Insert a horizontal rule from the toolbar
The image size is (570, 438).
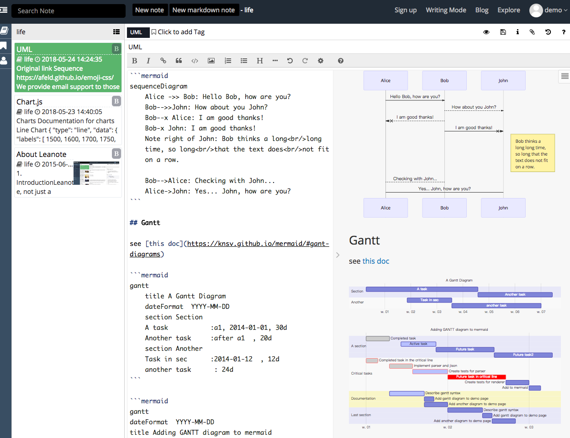[275, 61]
